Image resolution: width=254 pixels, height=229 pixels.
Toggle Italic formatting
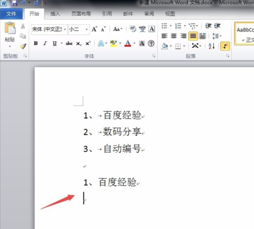tap(45, 43)
